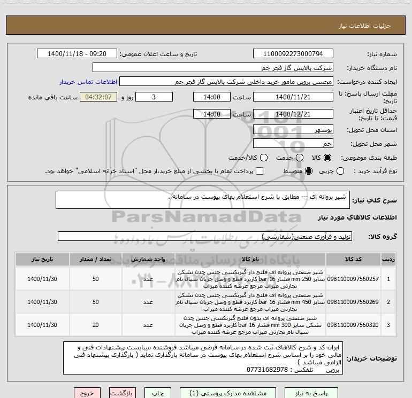Viewport: 412px width, 398px height.
Task: Click the response deadline time 14:00 field
Action: (x=212, y=97)
